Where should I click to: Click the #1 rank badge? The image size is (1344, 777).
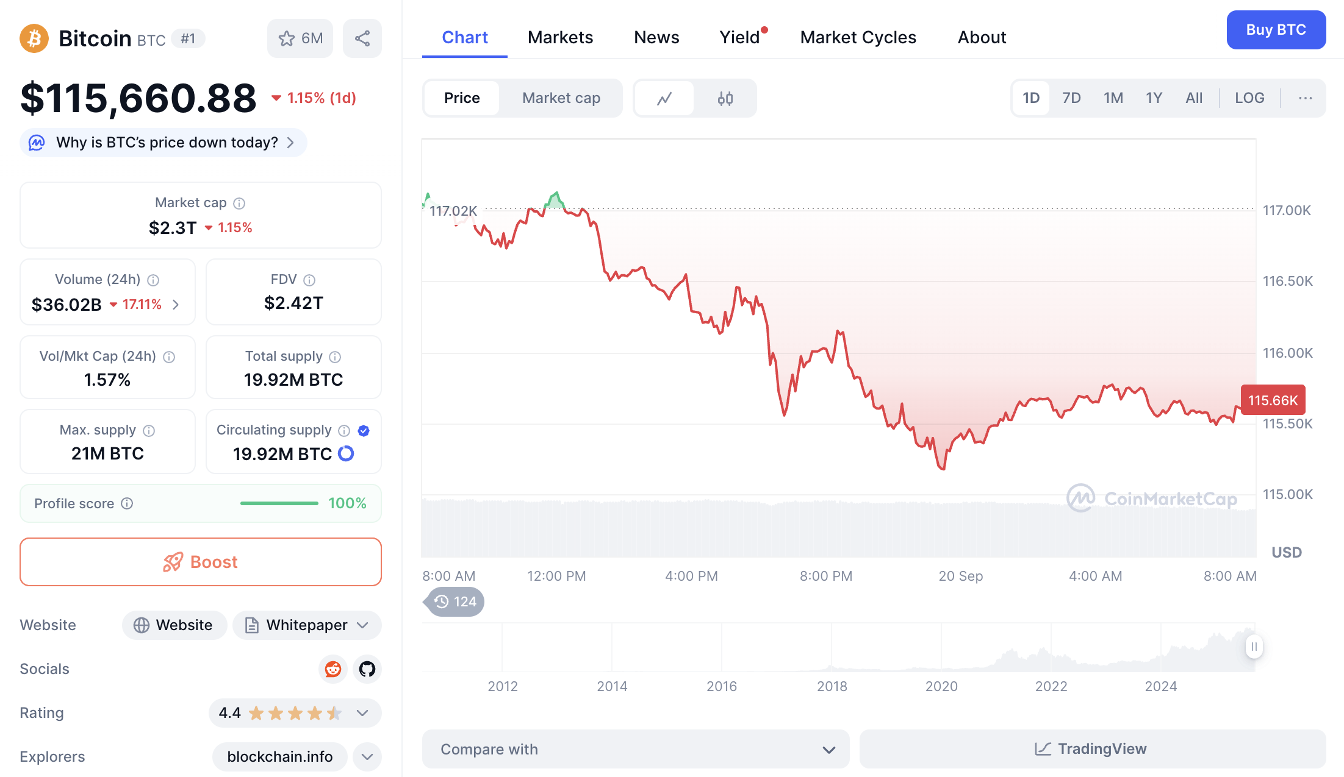tap(189, 39)
